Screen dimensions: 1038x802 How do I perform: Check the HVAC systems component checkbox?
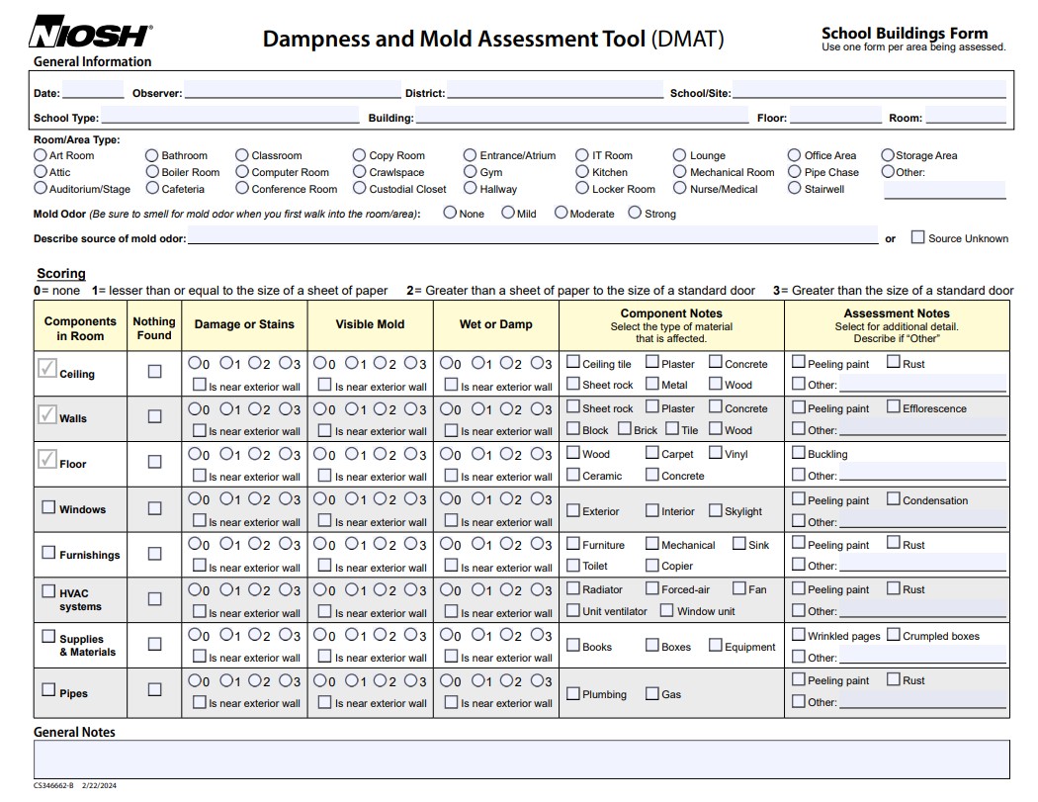click(48, 590)
